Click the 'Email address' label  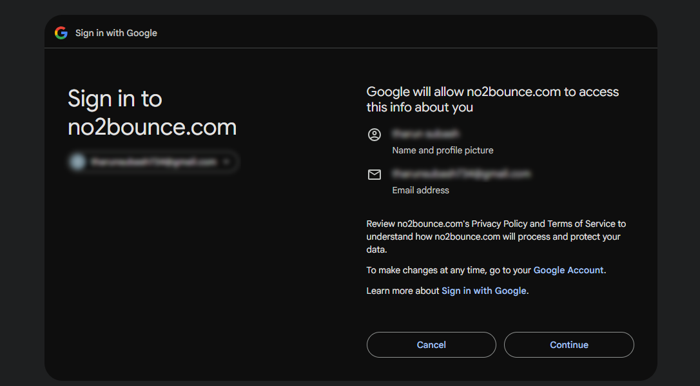pos(420,190)
